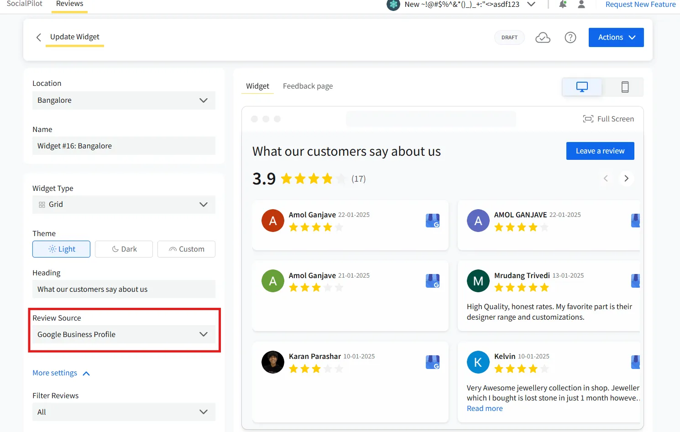The image size is (680, 432).
Task: Open the Reviews section in top navigation
Action: [x=69, y=4]
